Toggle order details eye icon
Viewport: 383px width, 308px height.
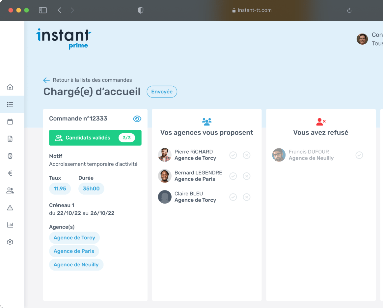pos(137,119)
